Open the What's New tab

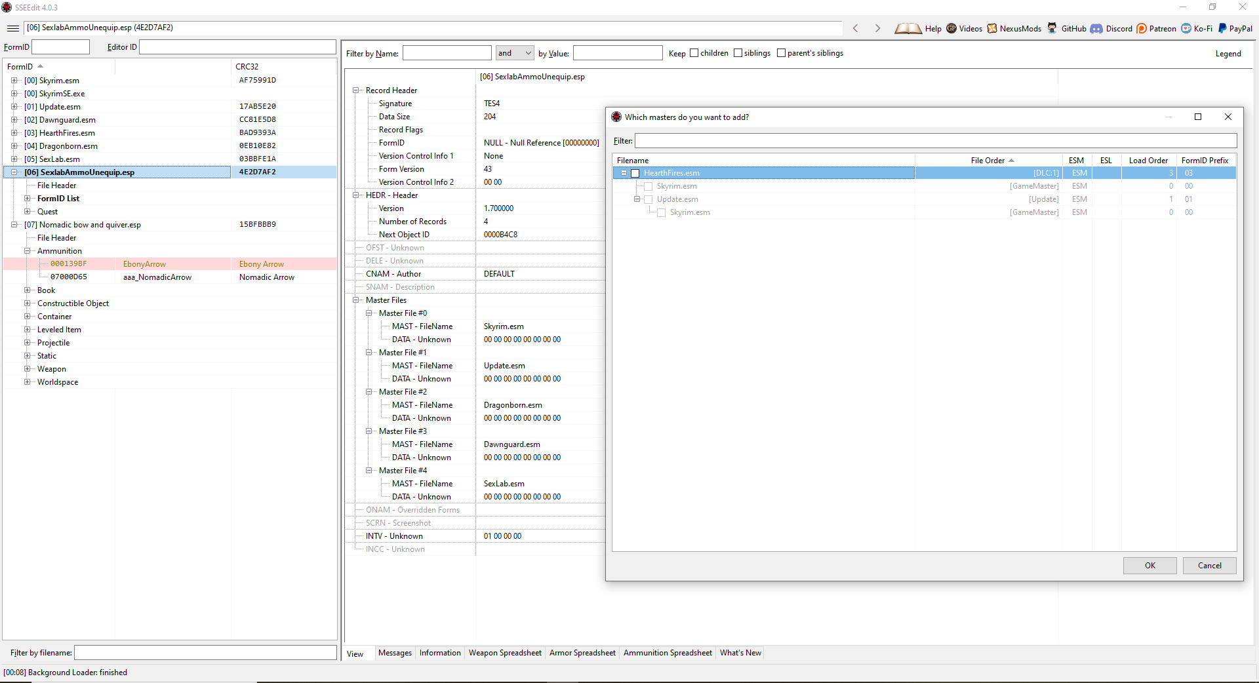(x=740, y=653)
